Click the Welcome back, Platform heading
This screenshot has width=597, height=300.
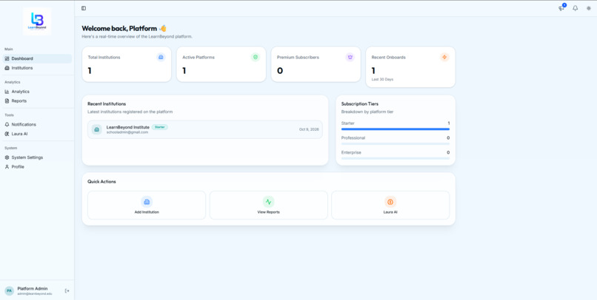(x=124, y=29)
